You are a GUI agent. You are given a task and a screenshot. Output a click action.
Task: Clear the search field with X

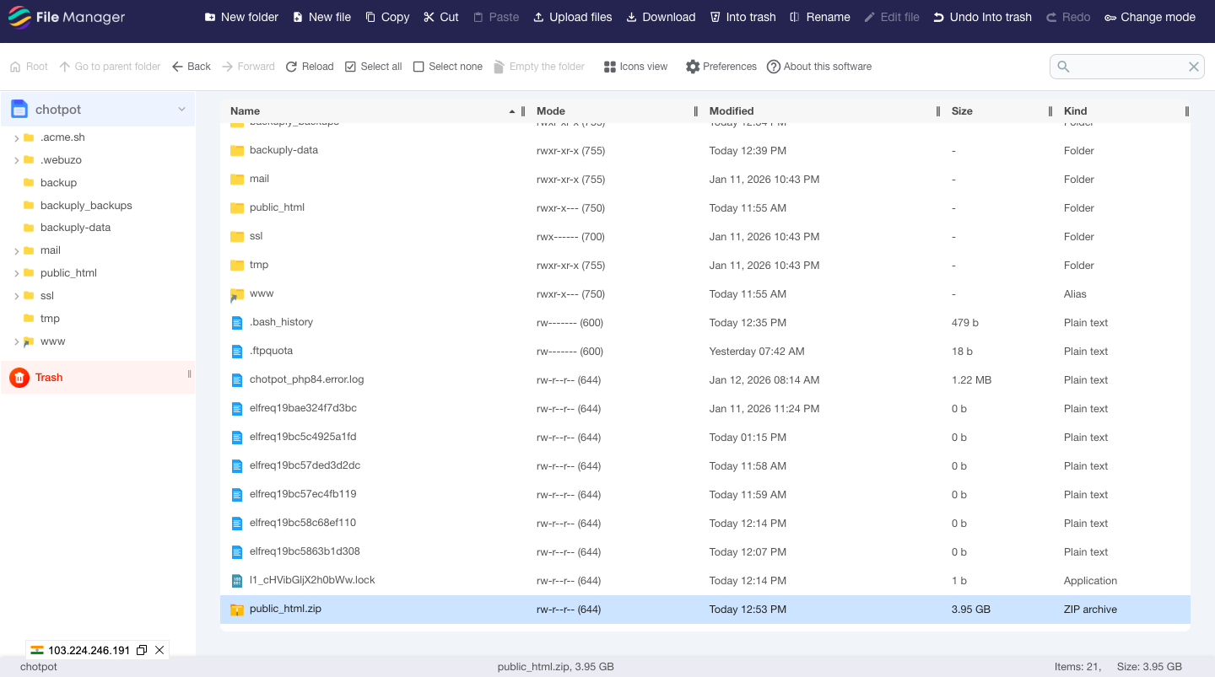click(1193, 67)
